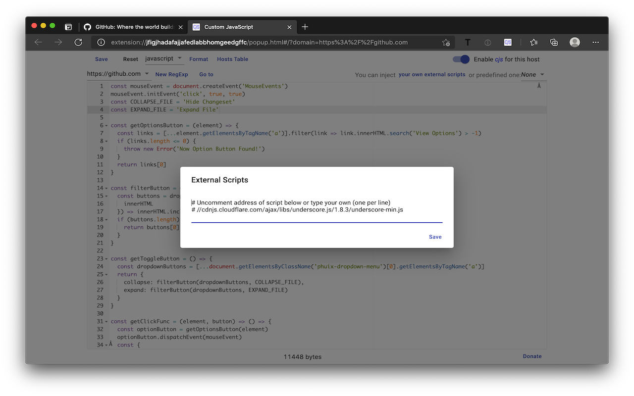Add this page to favorites via star icon

(x=446, y=43)
